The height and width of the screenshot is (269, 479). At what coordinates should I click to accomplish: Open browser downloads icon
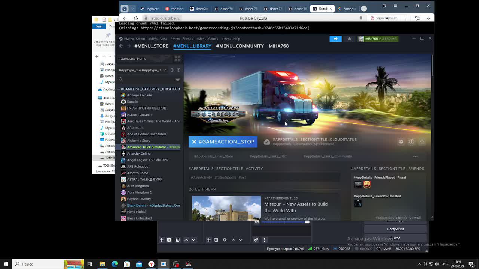[429, 18]
